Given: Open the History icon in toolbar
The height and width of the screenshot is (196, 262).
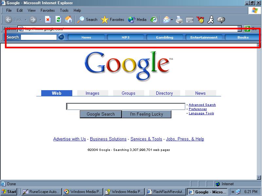Looking at the screenshot, I should pos(154,20).
